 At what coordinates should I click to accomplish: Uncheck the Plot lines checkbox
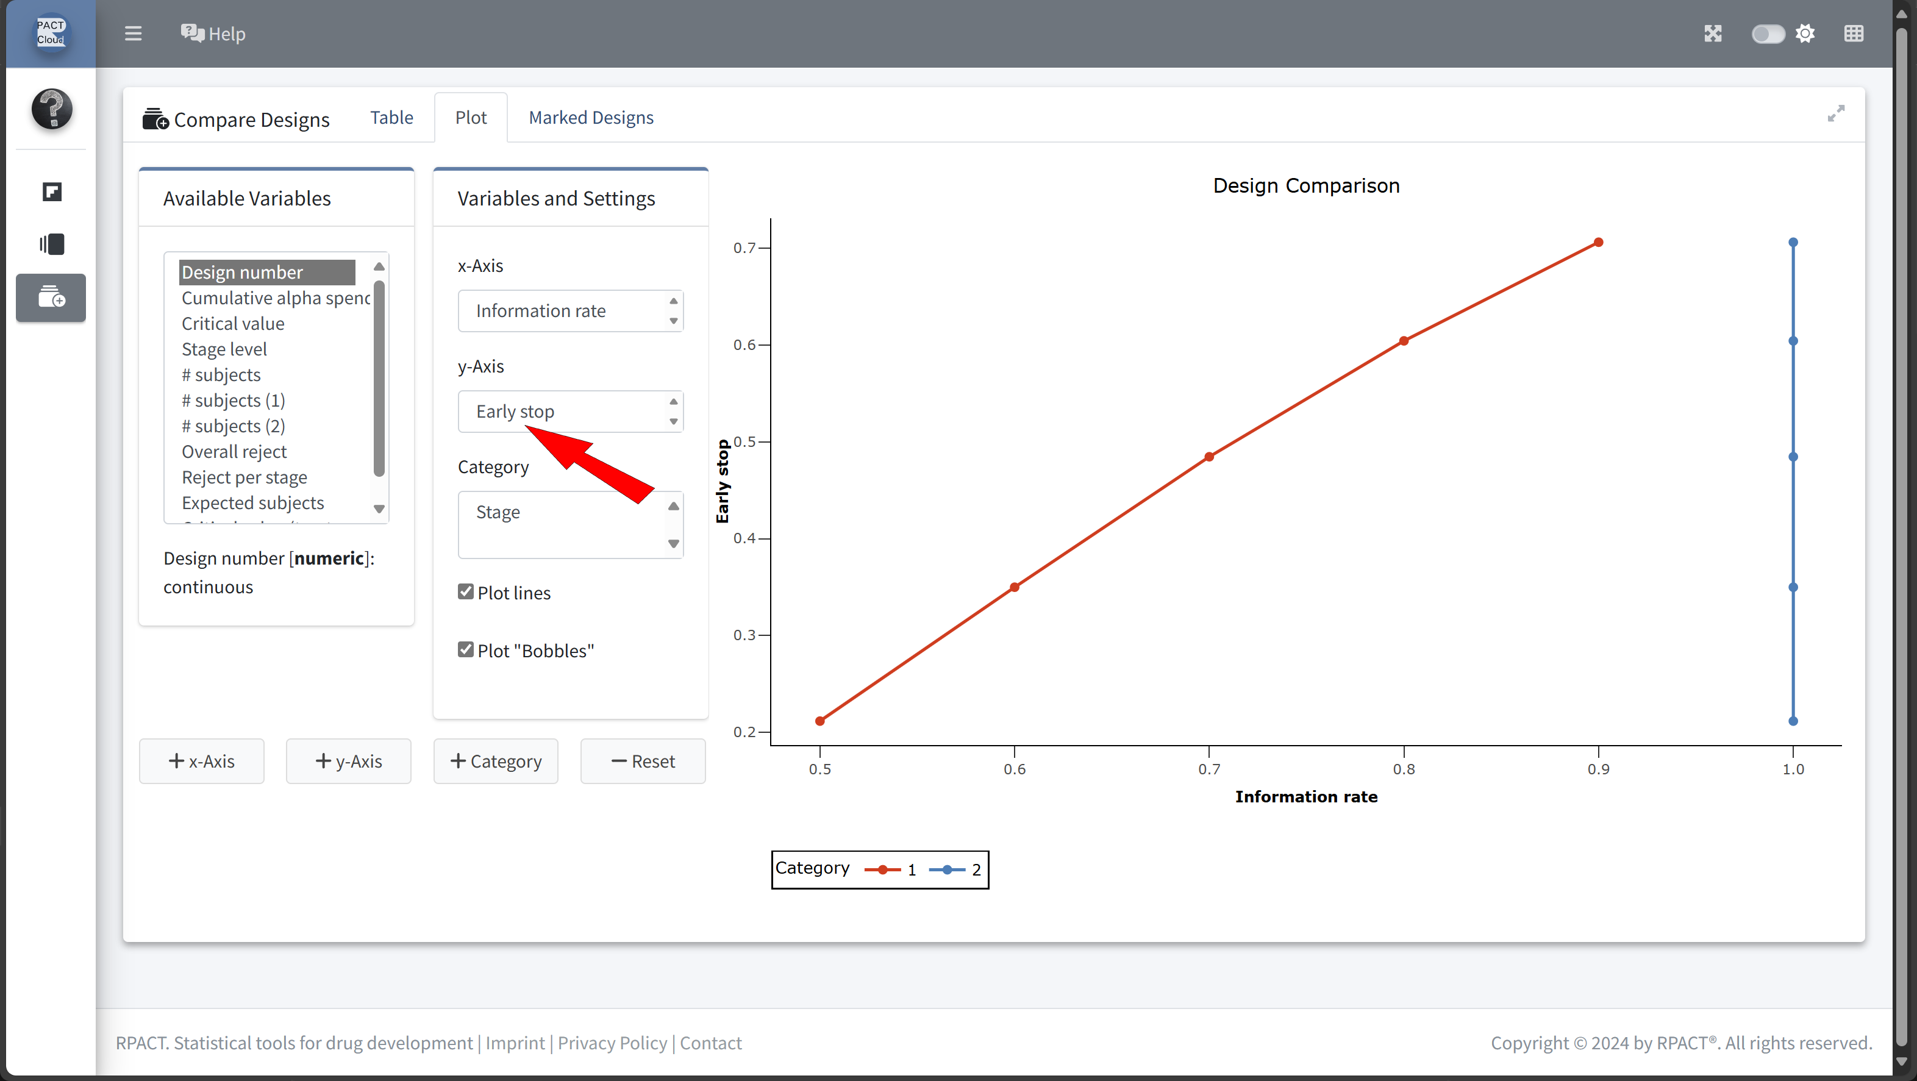pyautogui.click(x=466, y=591)
